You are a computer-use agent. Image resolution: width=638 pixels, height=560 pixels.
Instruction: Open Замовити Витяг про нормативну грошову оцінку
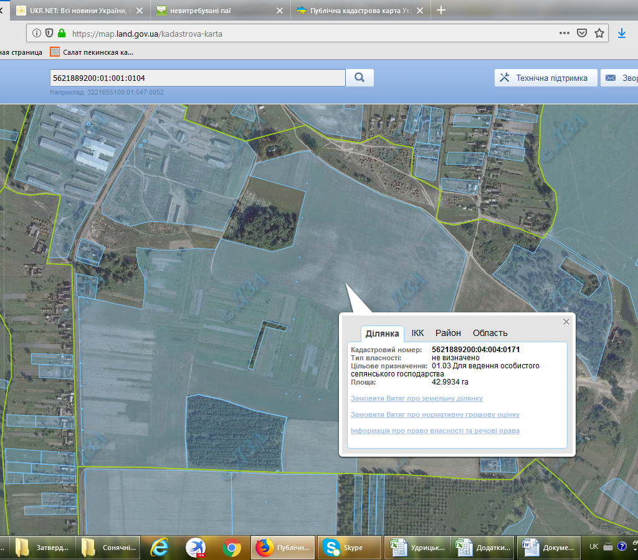click(x=435, y=414)
